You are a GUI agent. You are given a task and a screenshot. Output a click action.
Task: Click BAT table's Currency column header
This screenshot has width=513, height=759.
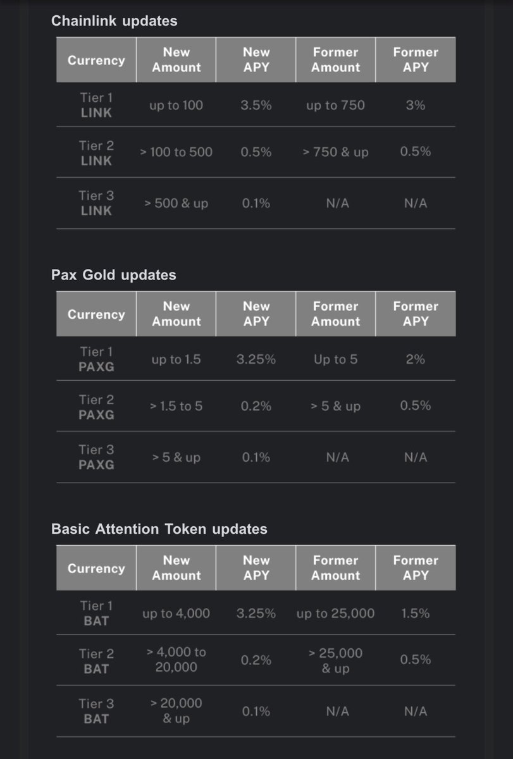click(x=96, y=568)
